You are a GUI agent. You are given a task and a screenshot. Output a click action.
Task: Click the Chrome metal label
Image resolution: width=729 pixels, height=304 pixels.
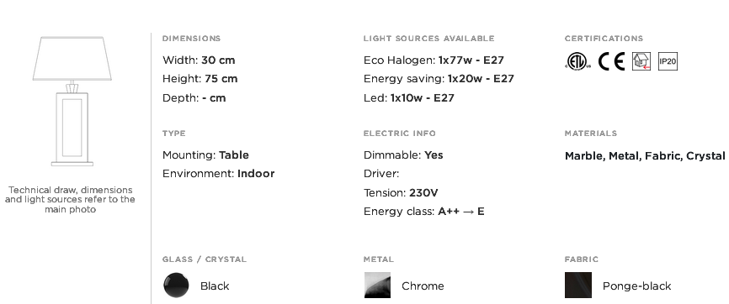tap(423, 286)
